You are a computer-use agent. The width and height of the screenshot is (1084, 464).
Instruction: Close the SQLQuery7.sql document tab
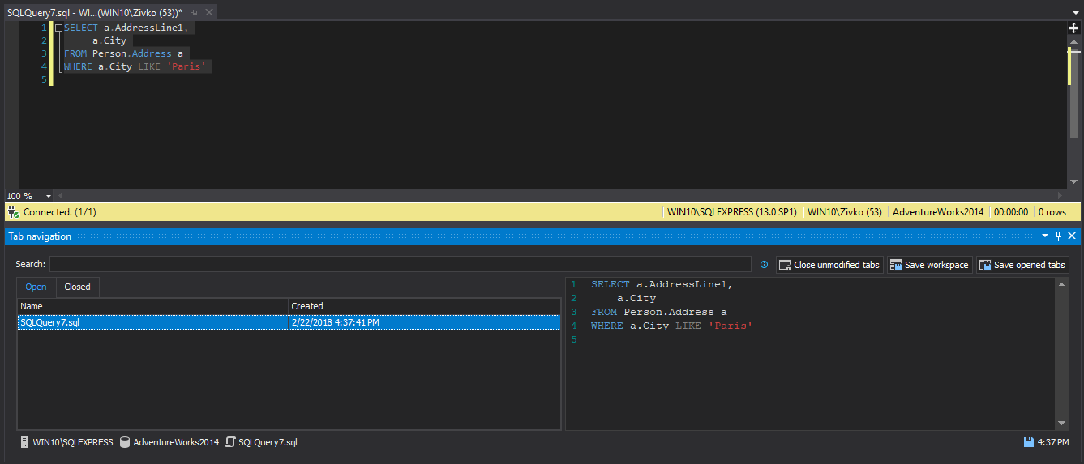tap(209, 13)
